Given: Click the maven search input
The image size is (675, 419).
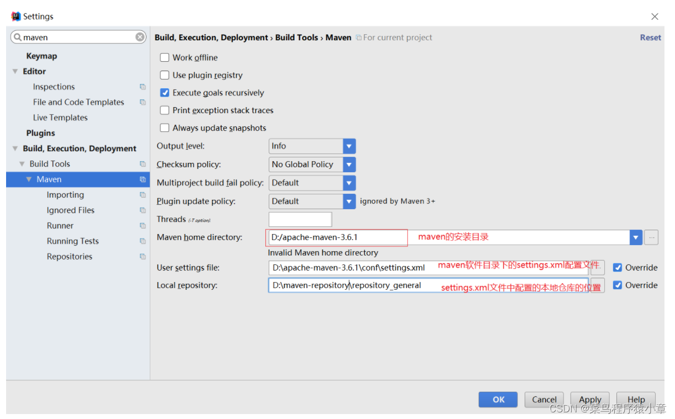Looking at the screenshot, I should (79, 37).
